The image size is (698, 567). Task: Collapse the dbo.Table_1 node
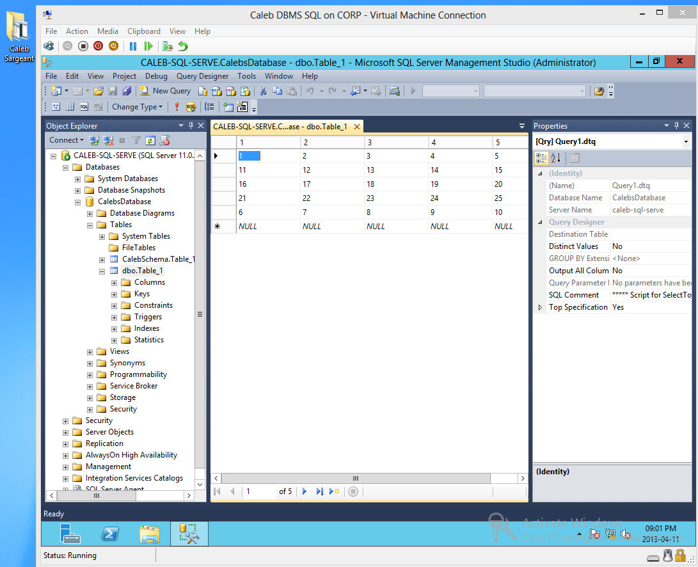(102, 271)
